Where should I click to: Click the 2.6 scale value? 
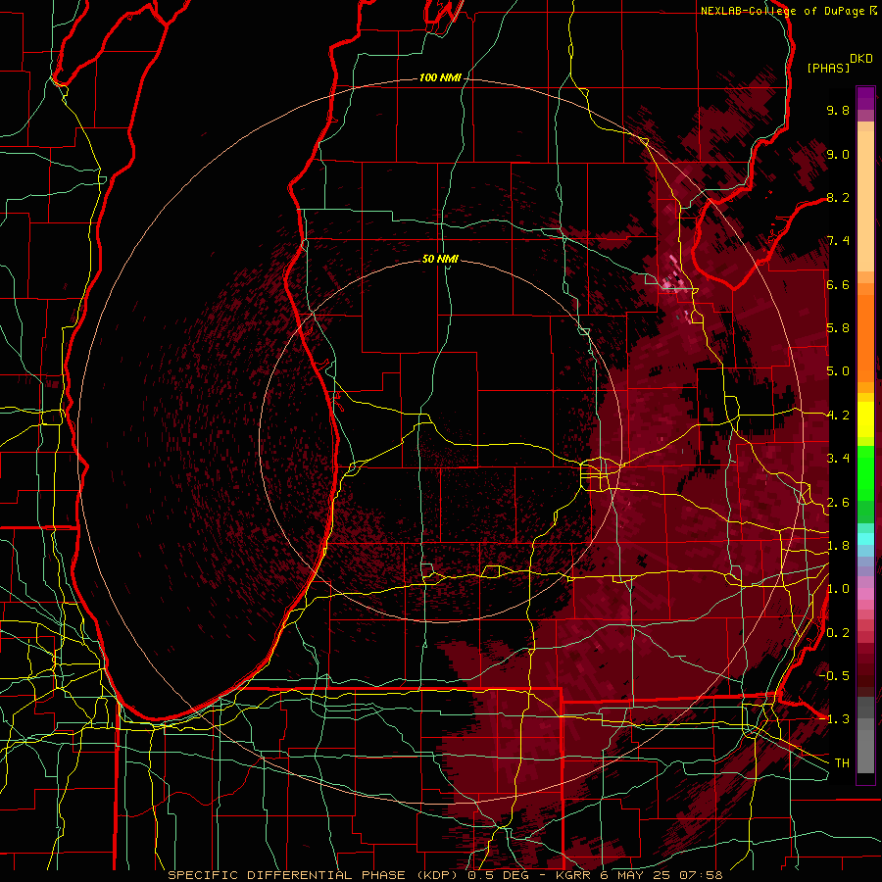pyautogui.click(x=838, y=503)
